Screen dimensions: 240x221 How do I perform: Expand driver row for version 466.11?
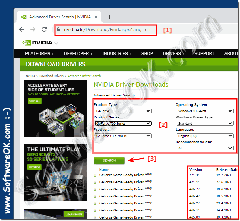click(x=95, y=210)
